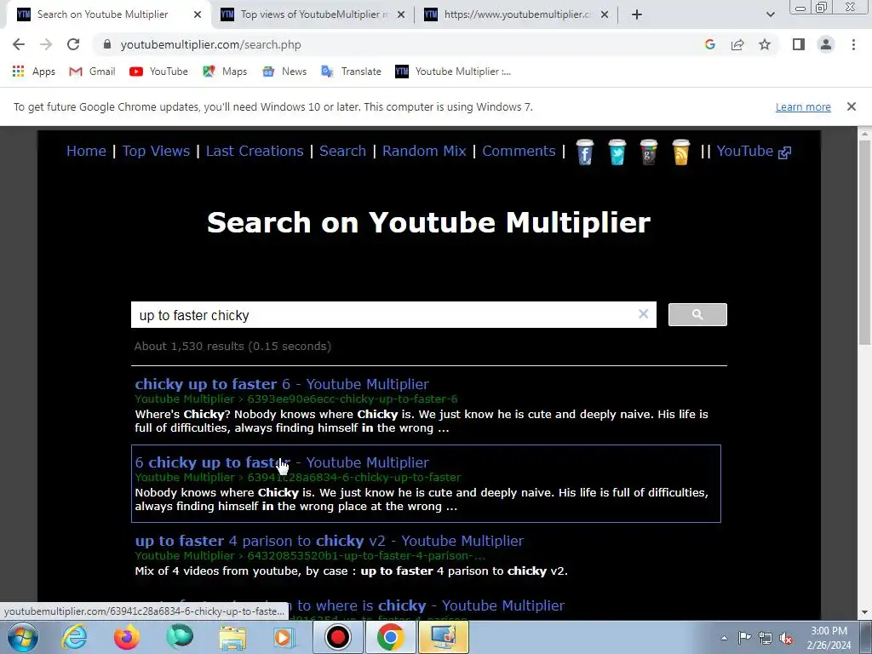Expand the tab search dropdown arrow
The height and width of the screenshot is (654, 872).
[770, 14]
